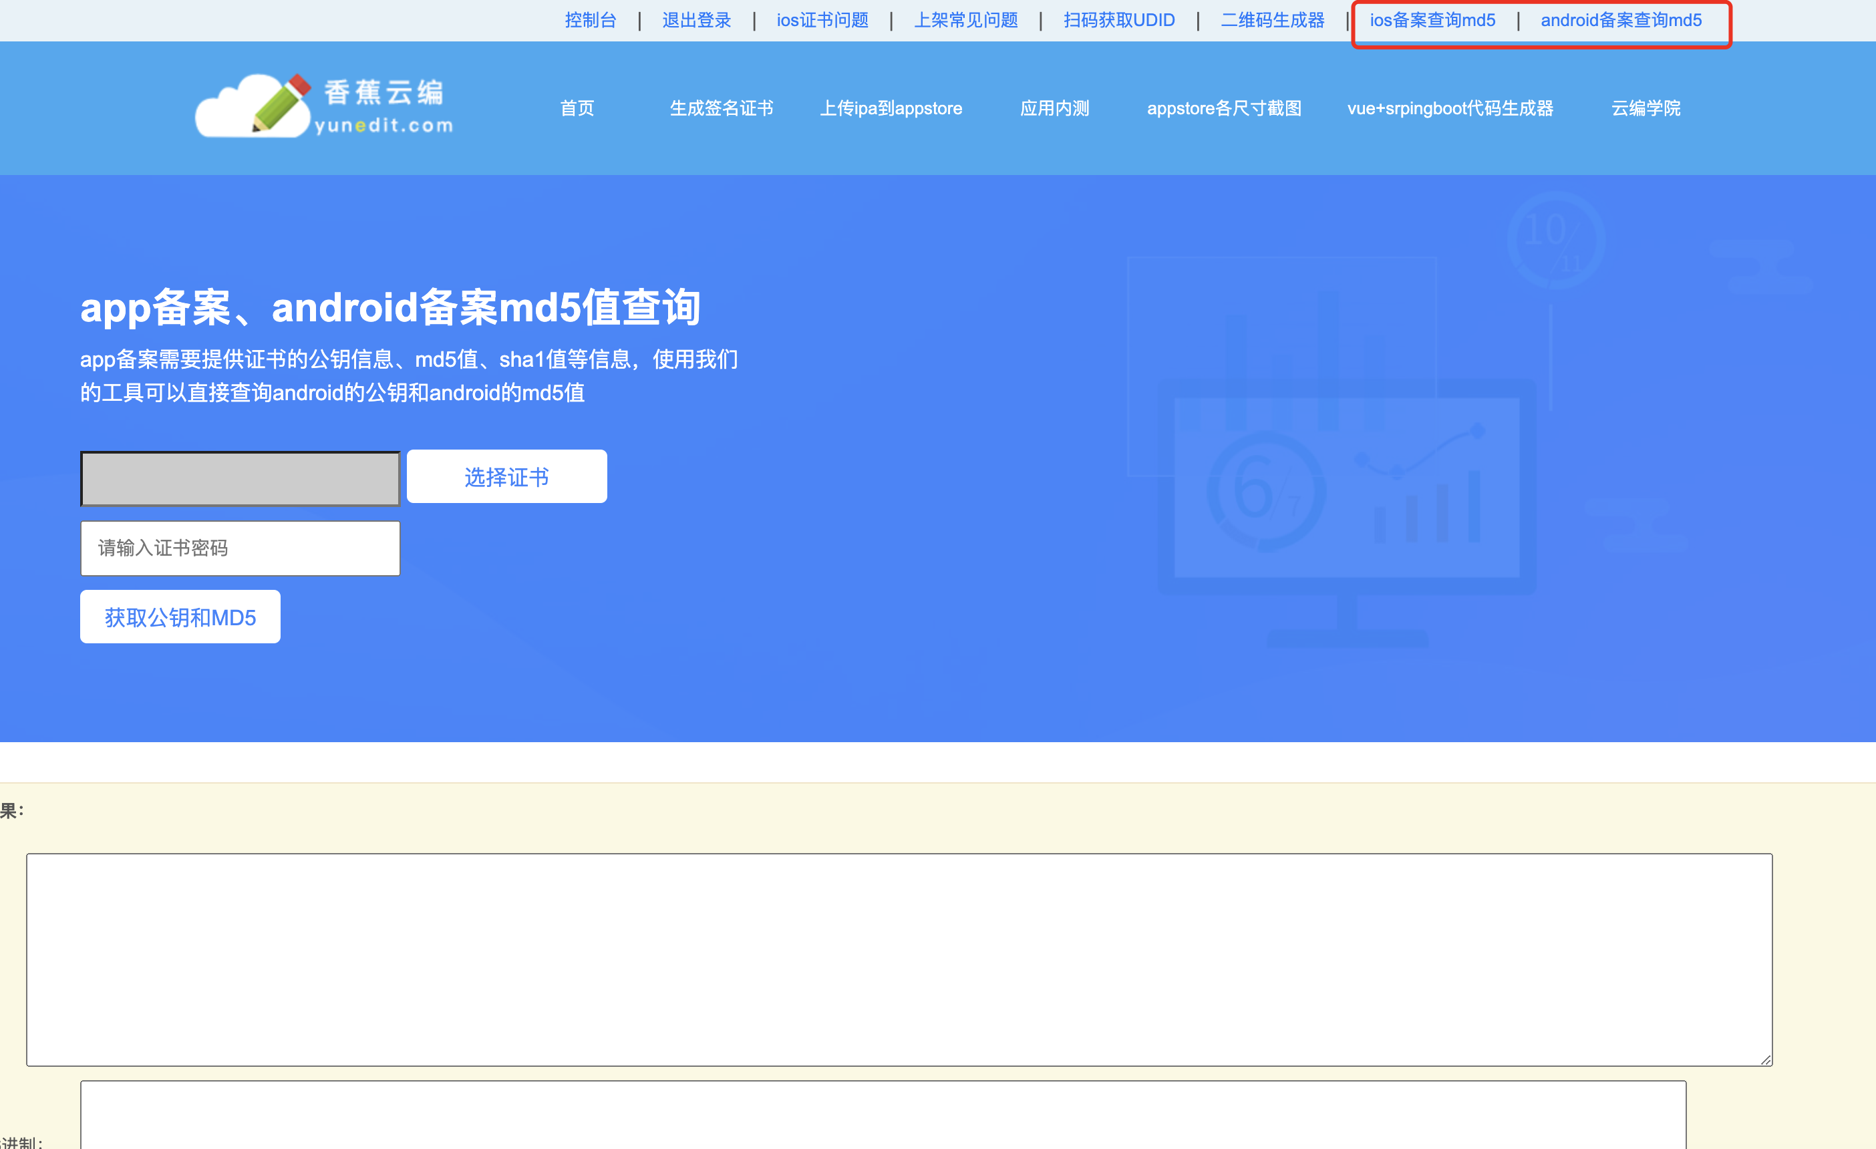Image resolution: width=1876 pixels, height=1149 pixels.
Task: Go to 首页 in main navigation
Action: point(577,108)
